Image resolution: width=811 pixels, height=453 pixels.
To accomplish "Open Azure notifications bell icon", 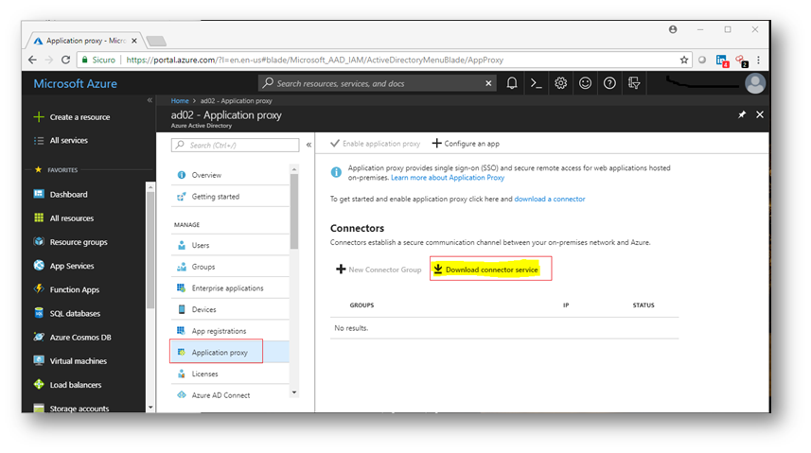I will pyautogui.click(x=512, y=83).
